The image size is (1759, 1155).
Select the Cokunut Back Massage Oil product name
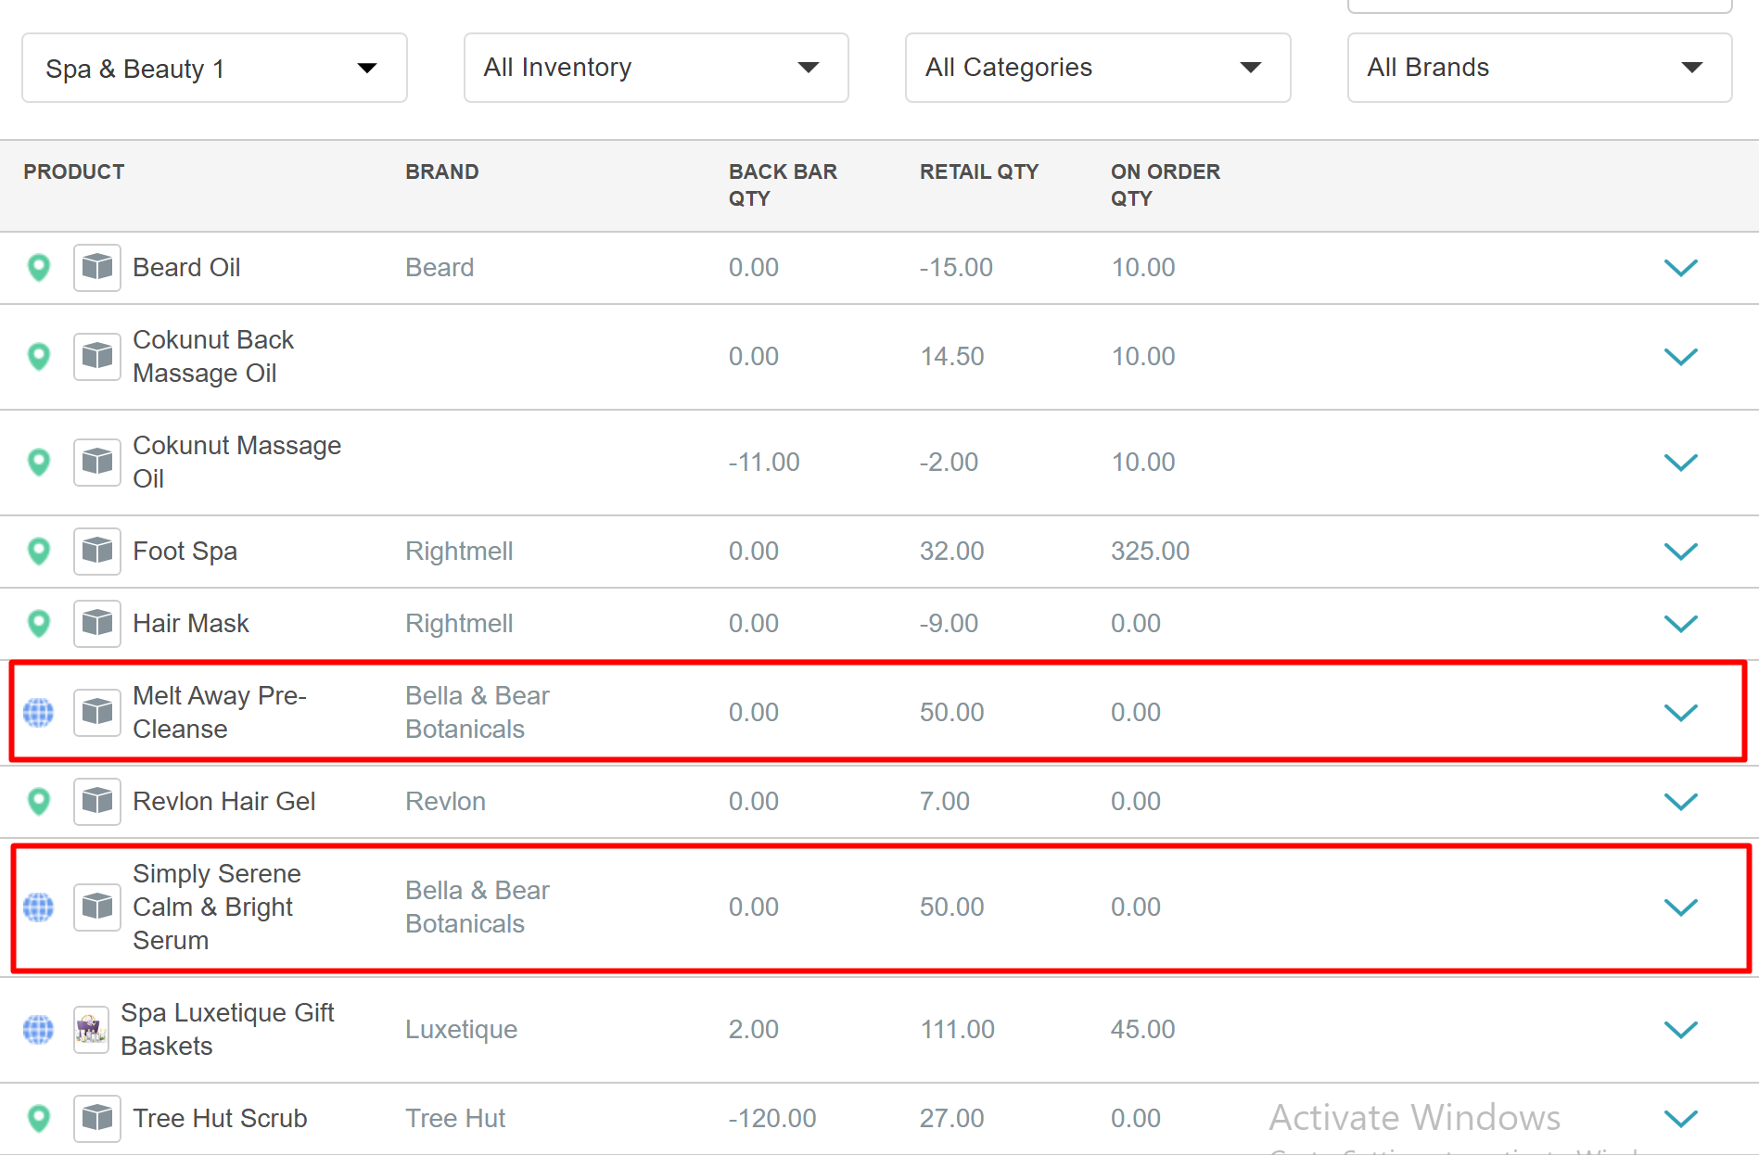click(213, 357)
